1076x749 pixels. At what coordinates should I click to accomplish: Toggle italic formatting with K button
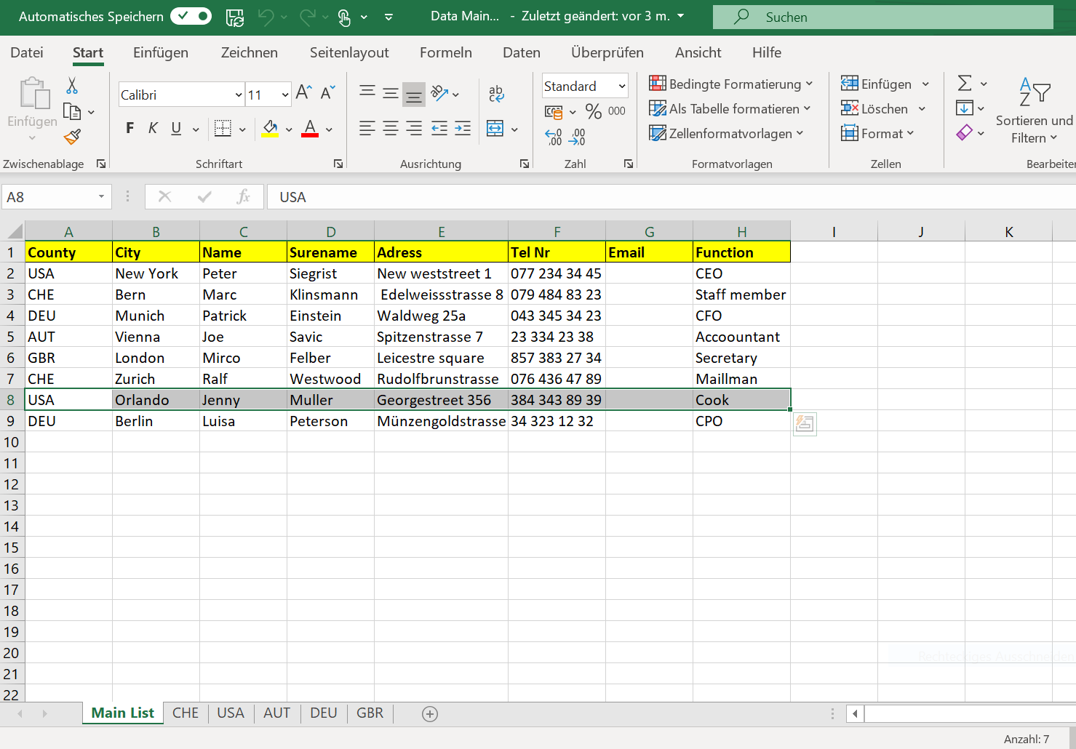tap(153, 128)
